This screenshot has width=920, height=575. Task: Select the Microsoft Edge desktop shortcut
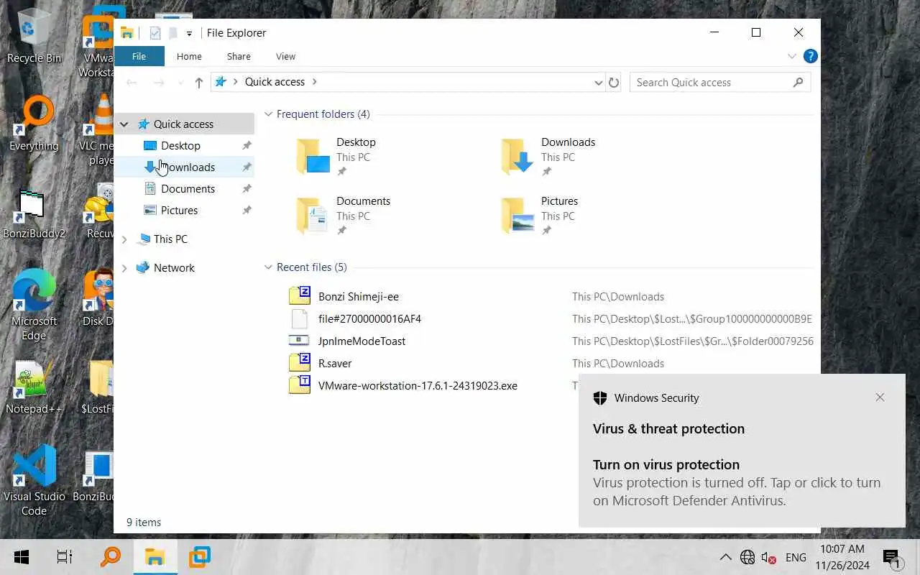tap(34, 305)
